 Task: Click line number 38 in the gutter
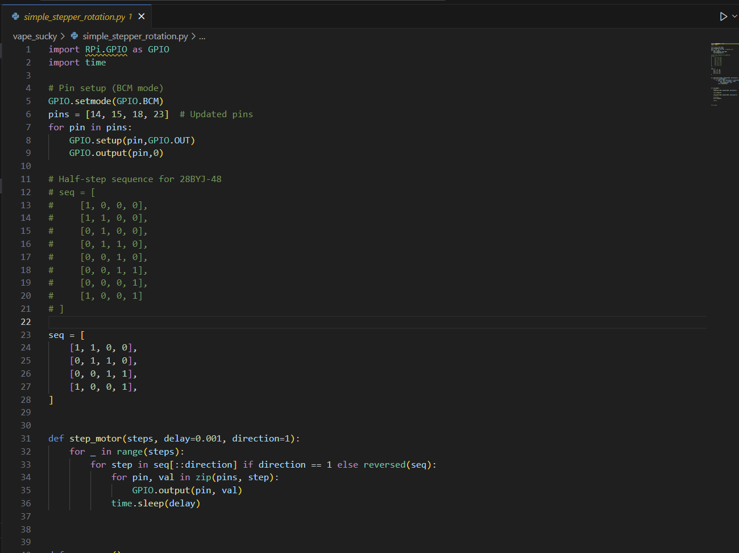tap(26, 530)
